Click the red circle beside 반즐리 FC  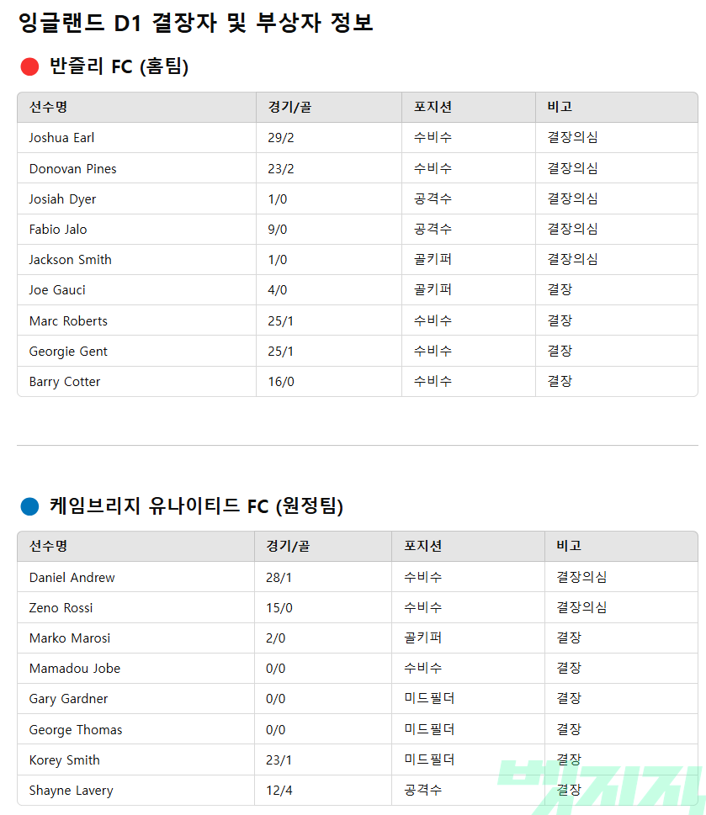pyautogui.click(x=29, y=67)
